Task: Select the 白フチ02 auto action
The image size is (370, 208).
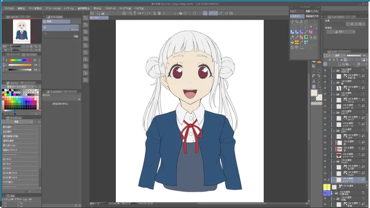Action: [x=20, y=159]
